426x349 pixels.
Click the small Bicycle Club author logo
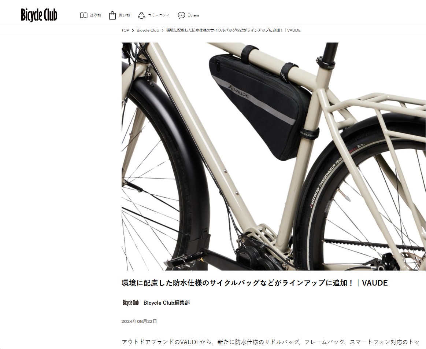[131, 302]
